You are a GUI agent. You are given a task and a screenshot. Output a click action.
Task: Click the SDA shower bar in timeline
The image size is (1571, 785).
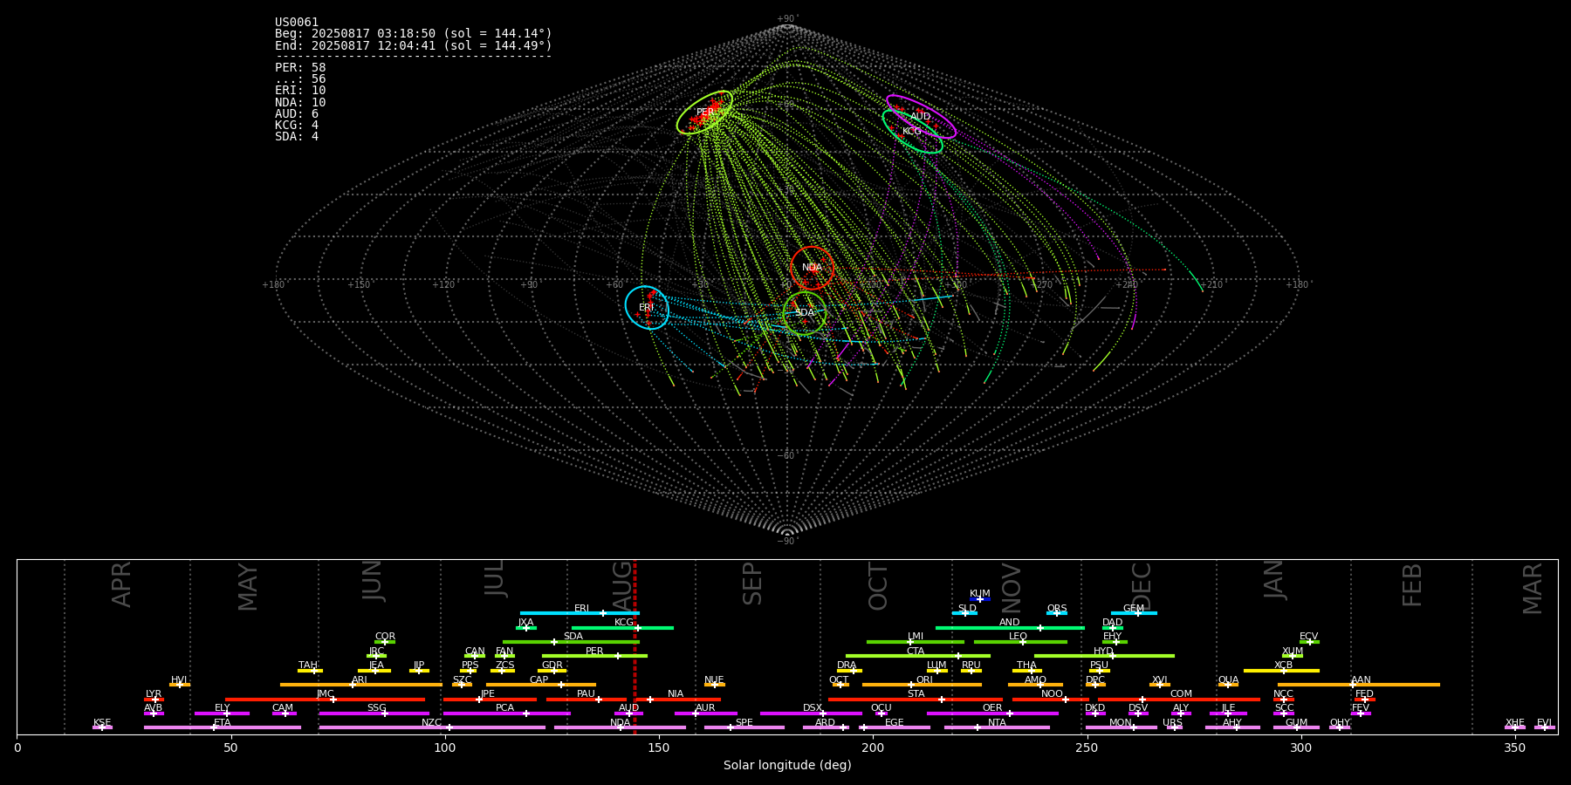click(571, 642)
